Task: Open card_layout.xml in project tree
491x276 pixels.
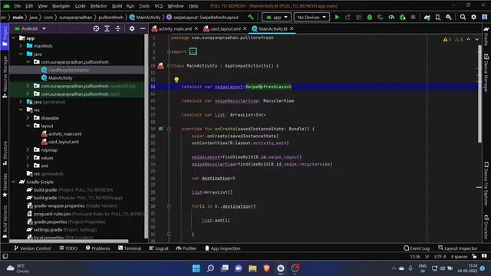Action: click(x=63, y=142)
